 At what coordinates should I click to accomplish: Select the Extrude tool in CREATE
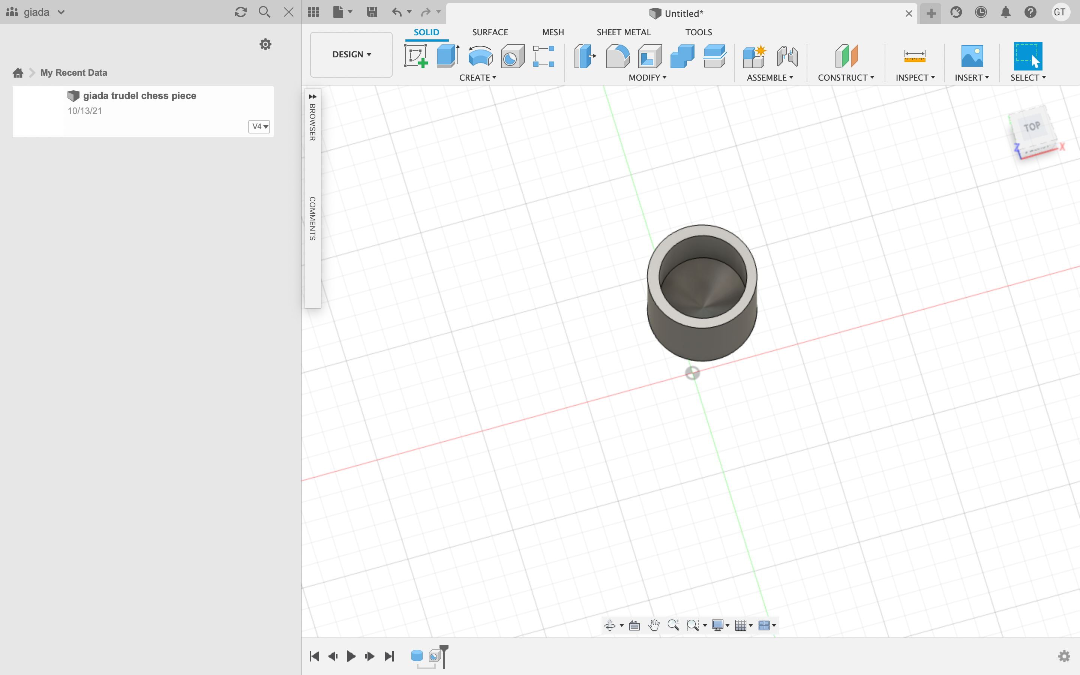click(448, 55)
